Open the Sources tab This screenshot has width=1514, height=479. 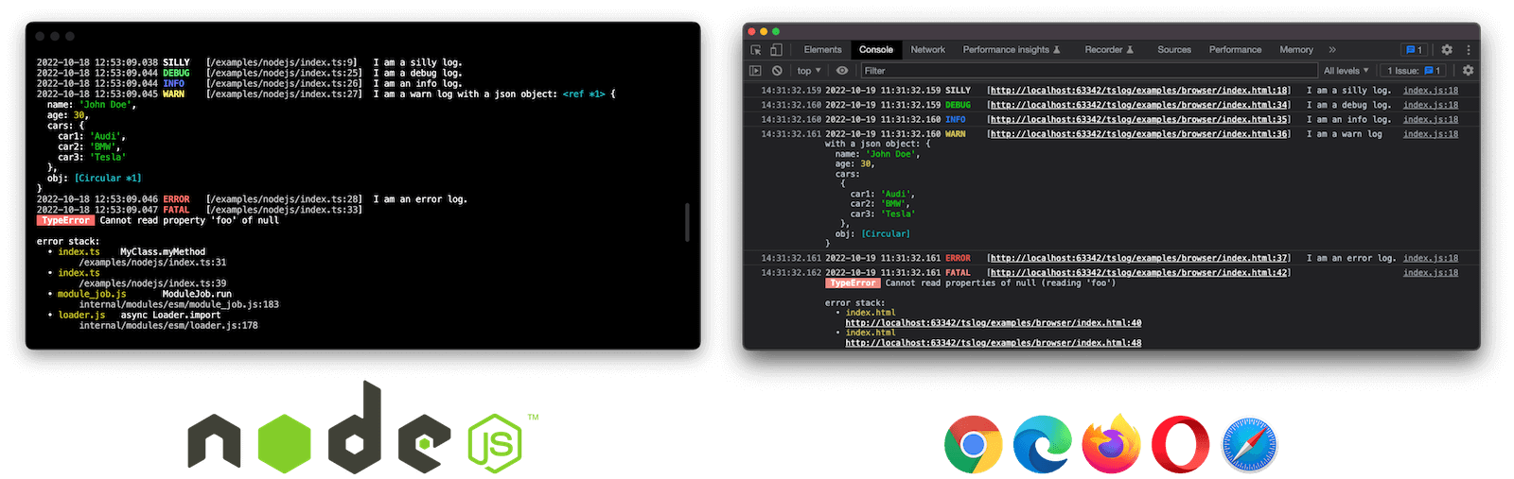click(x=1174, y=50)
